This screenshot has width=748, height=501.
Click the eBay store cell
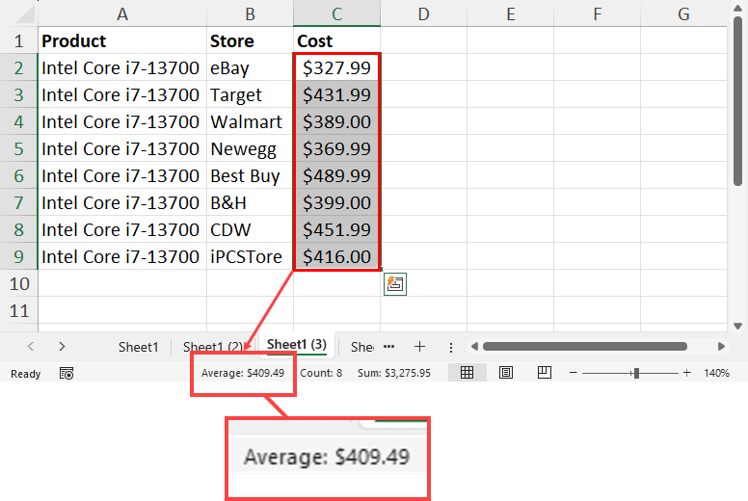coord(250,67)
